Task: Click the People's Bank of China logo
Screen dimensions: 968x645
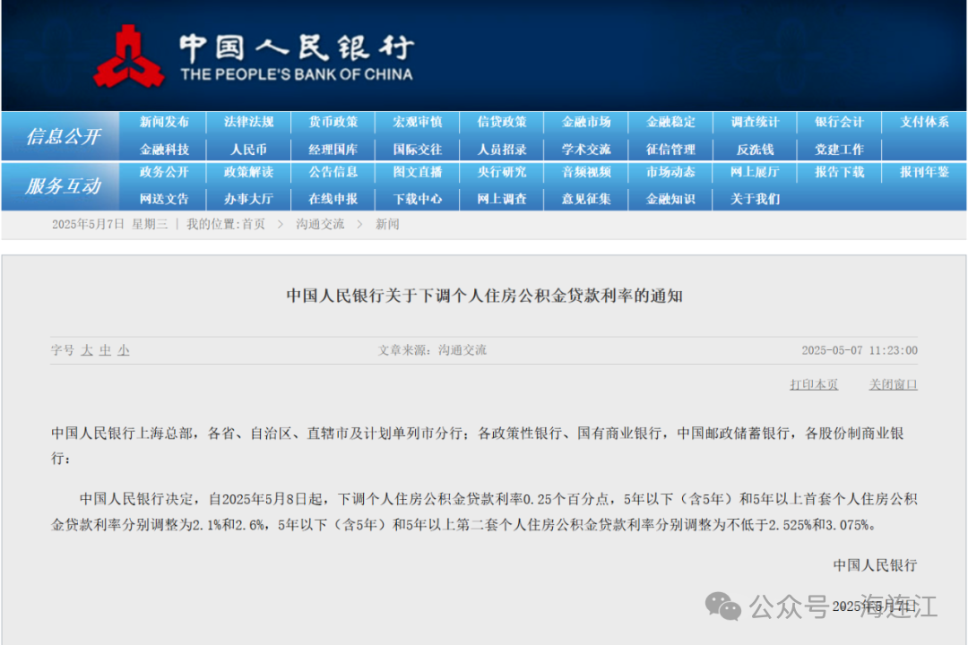Action: click(128, 56)
